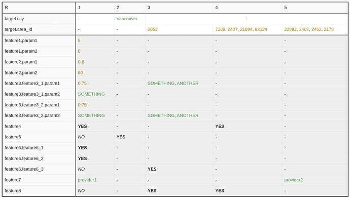Select the 2053 area id value
The height and width of the screenshot is (199, 350).
tap(153, 29)
